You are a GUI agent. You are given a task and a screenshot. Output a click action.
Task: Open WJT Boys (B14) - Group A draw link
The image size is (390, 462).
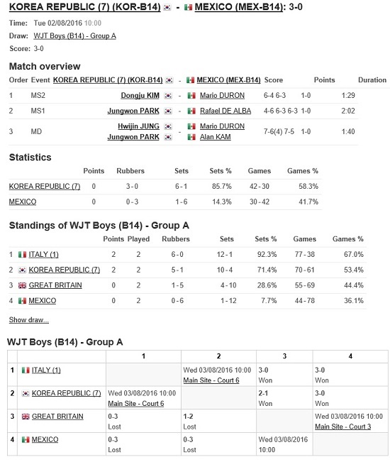[74, 36]
